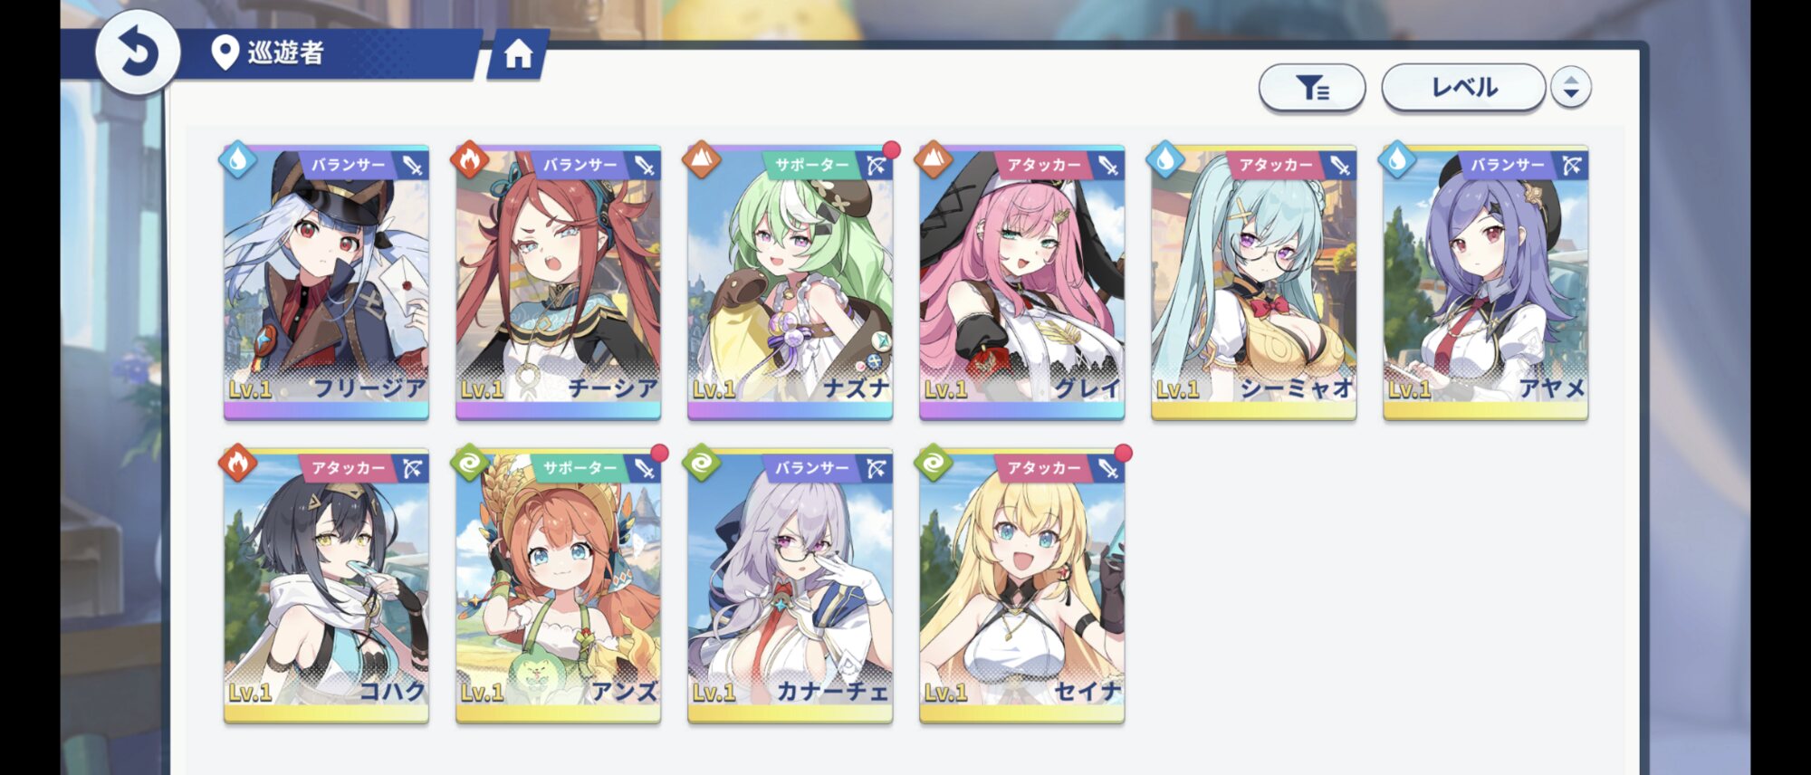The width and height of the screenshot is (1811, 775).
Task: Click アタッカー role tag on コハク card
Action: coord(348,468)
